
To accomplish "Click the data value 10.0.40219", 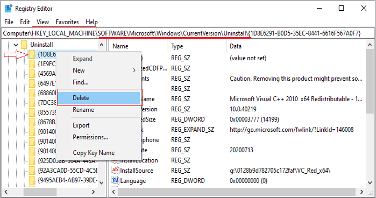I will point(243,109).
